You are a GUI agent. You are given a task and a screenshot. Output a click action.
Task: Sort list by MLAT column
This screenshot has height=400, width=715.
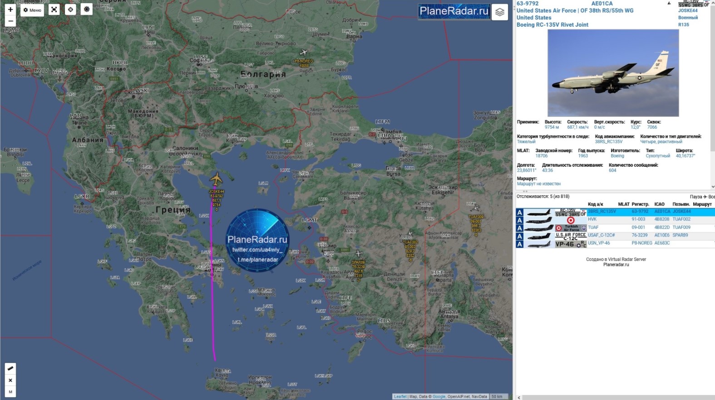tap(624, 204)
